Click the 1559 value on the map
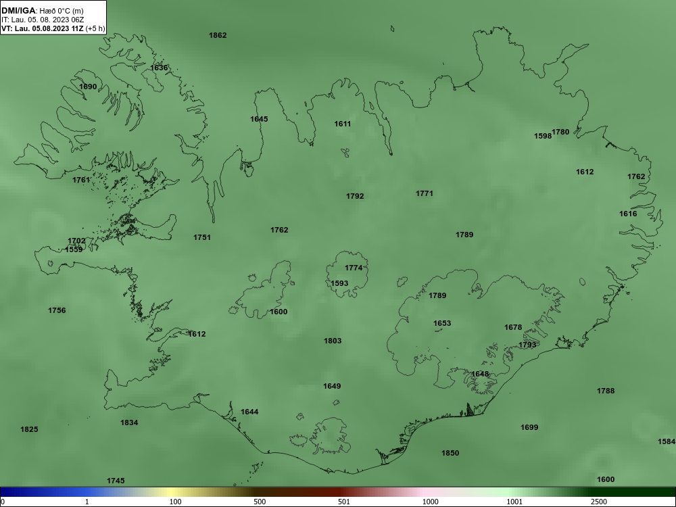Image resolution: width=676 pixels, height=507 pixels. point(74,249)
